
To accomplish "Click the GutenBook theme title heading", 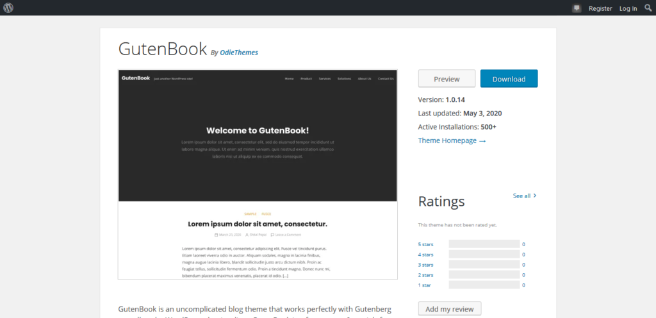I will pos(163,49).
